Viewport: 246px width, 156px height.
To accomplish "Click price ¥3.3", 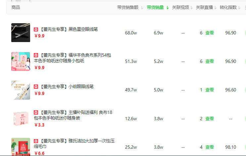I will (39, 125).
